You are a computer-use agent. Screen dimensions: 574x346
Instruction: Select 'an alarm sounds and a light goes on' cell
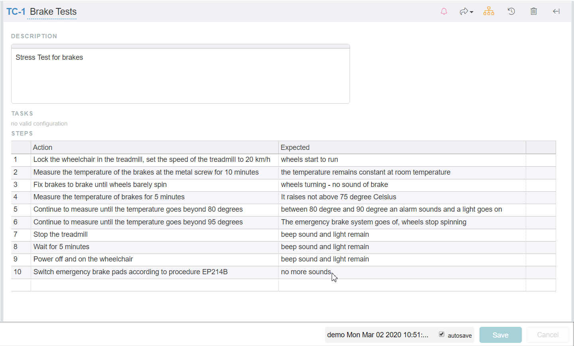pos(402,210)
